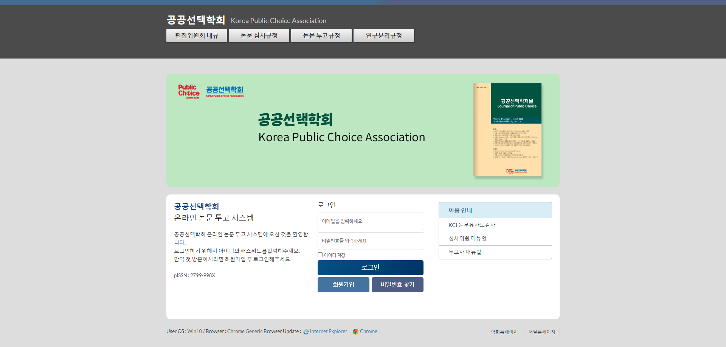Click the Chrome update link text
726x347 pixels.
coord(369,332)
